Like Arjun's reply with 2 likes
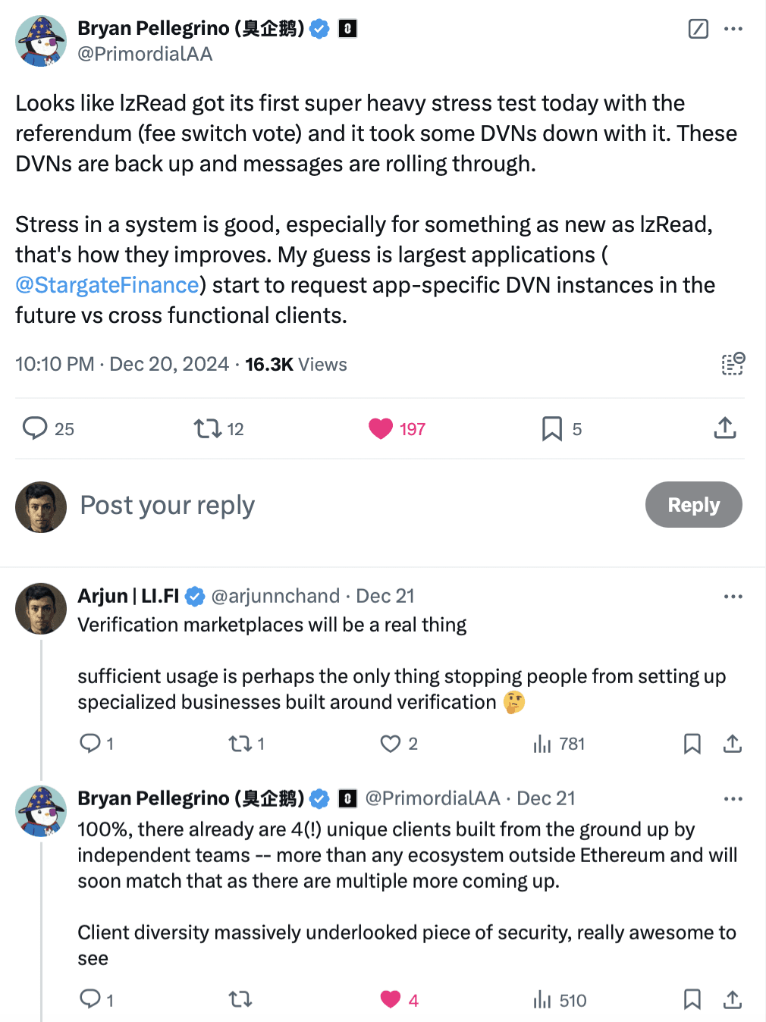This screenshot has width=766, height=1022. tap(391, 744)
